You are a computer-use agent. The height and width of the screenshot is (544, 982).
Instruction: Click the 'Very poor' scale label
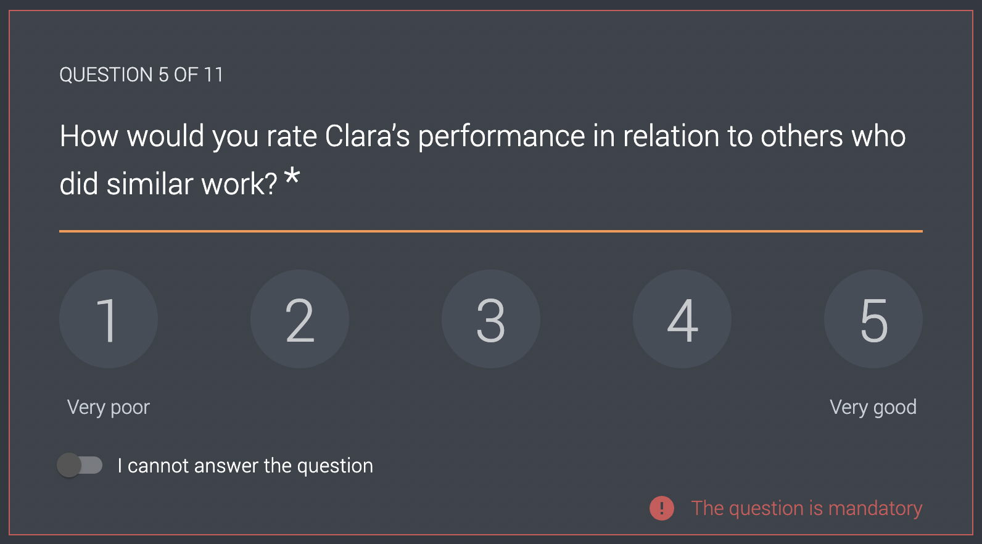pos(109,407)
